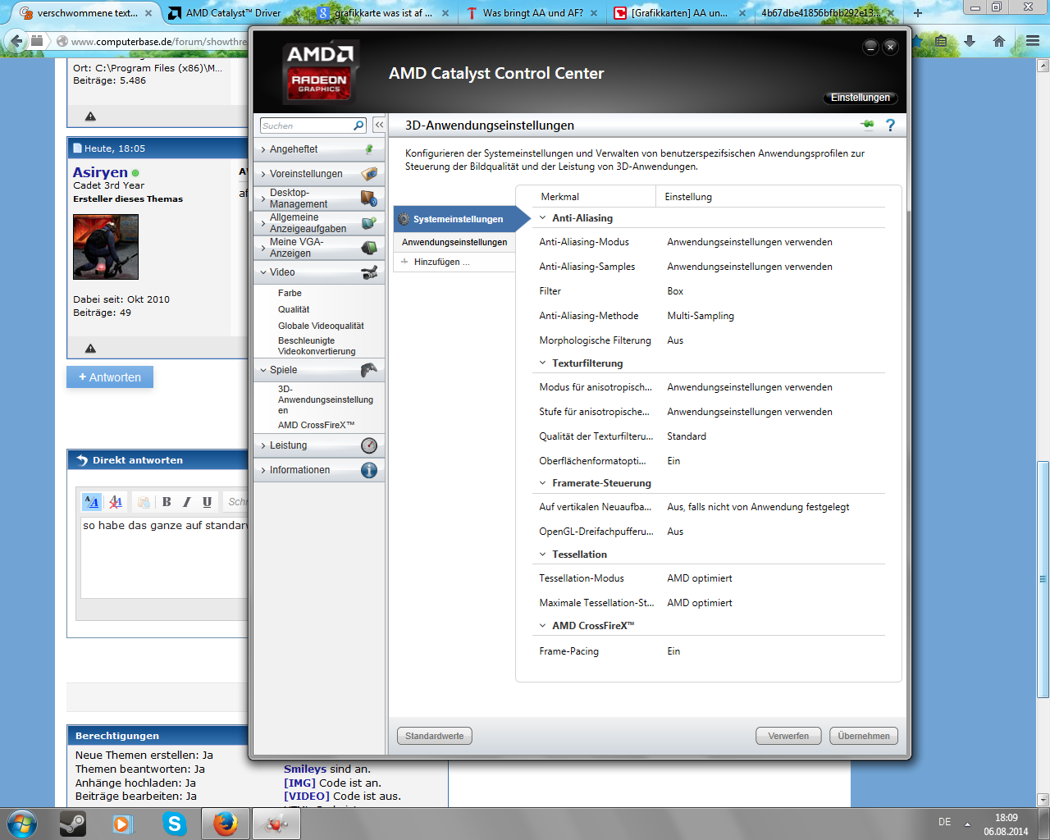Click the green pin page icon

pyautogui.click(x=867, y=125)
